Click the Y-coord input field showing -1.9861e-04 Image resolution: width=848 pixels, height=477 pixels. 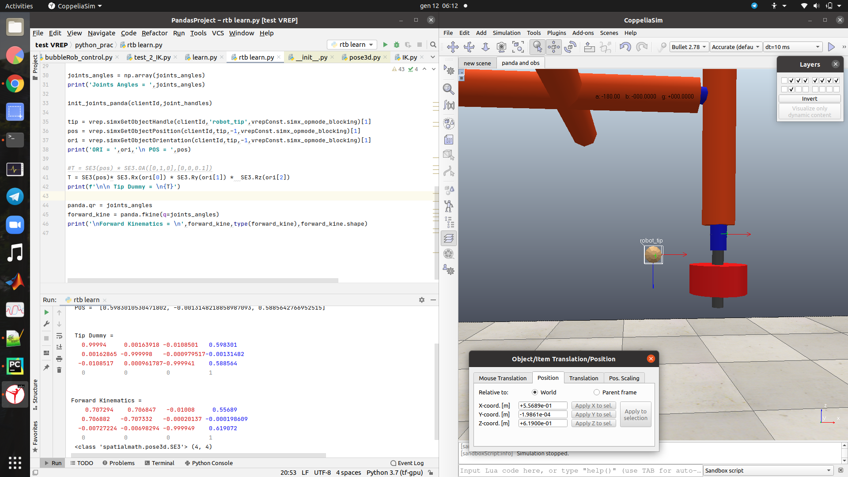click(x=542, y=414)
